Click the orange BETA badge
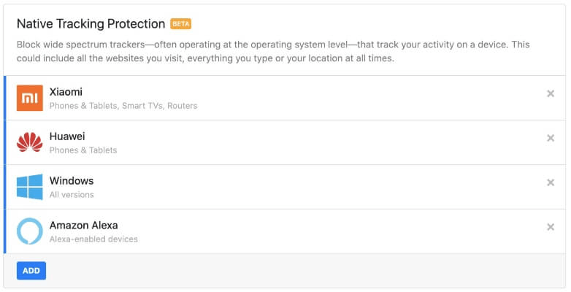 180,24
